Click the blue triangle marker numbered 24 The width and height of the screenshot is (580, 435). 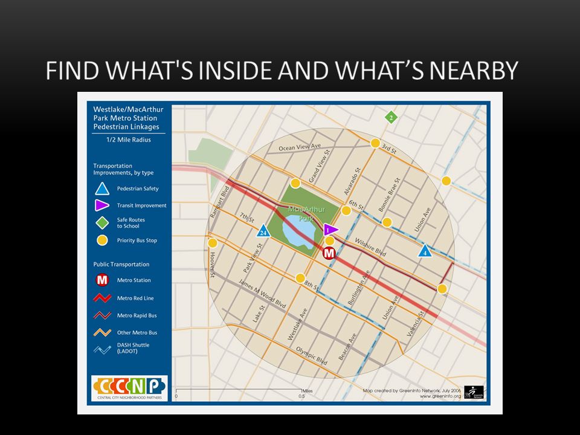tap(263, 231)
